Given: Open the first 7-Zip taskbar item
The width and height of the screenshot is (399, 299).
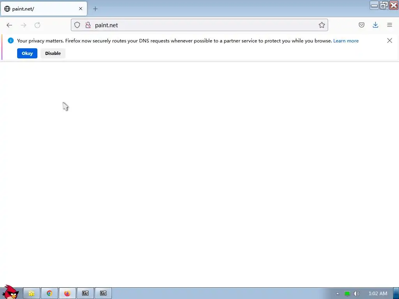Looking at the screenshot, I should (x=85, y=294).
